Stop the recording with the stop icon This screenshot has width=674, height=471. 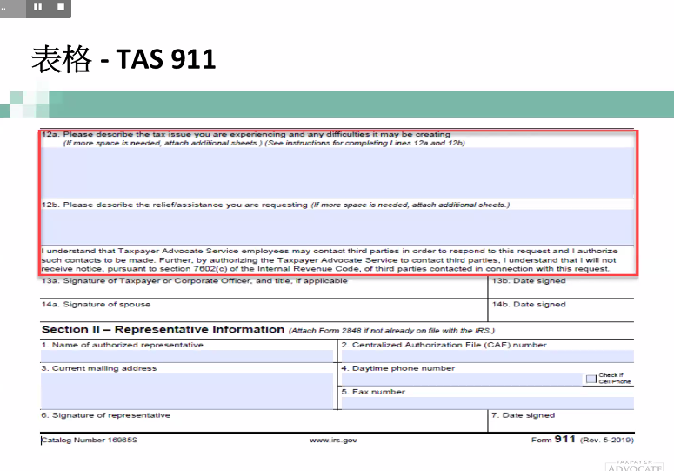tap(61, 7)
